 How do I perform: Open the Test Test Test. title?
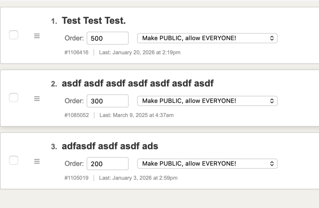94,21
